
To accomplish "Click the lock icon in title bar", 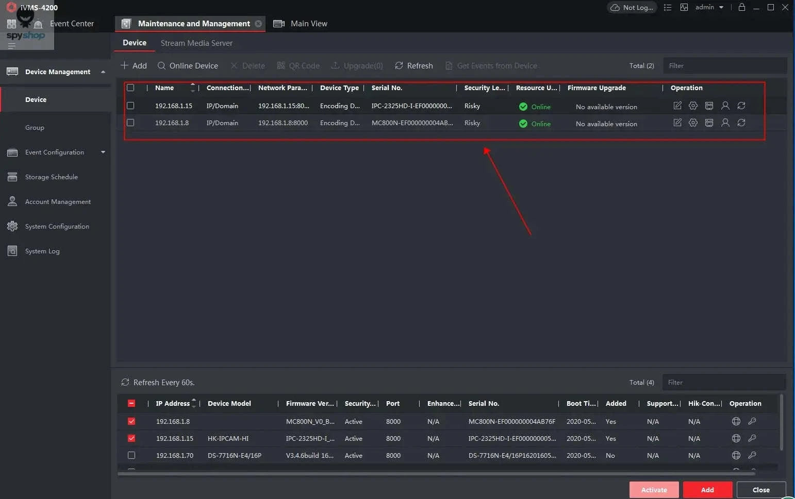I will 741,7.
